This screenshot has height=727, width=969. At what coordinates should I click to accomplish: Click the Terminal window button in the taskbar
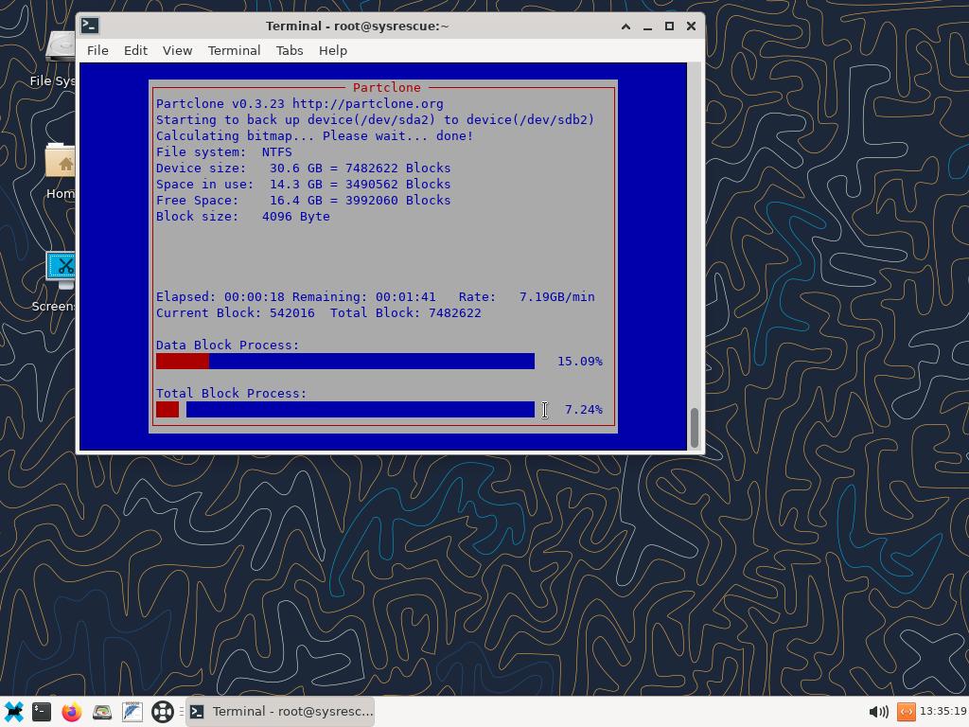tap(281, 712)
